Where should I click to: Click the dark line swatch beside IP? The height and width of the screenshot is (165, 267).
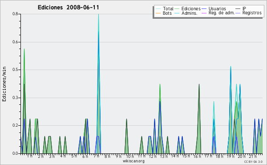(x=238, y=9)
